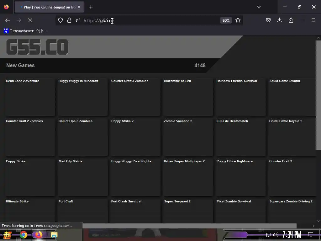Select the Ultimate Strike game title
This screenshot has width=321, height=241.
(17, 201)
